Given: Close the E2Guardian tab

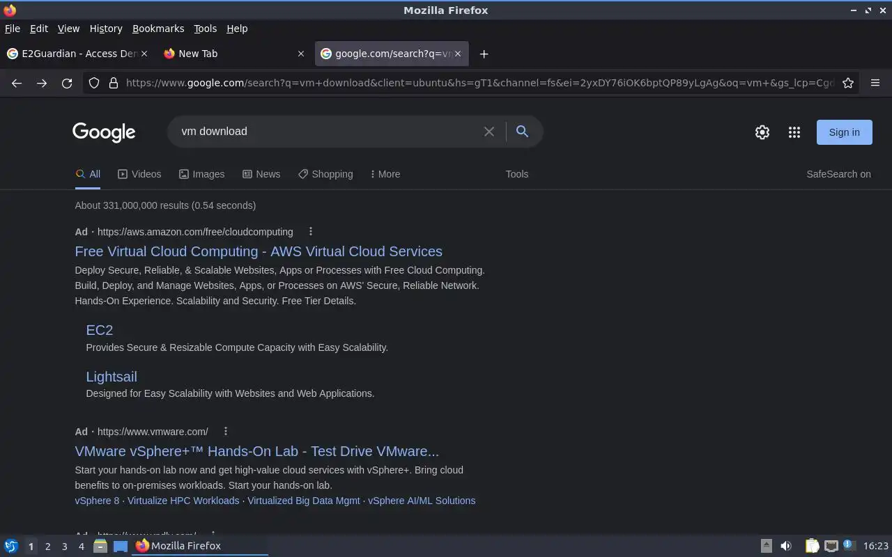Looking at the screenshot, I should pos(144,54).
